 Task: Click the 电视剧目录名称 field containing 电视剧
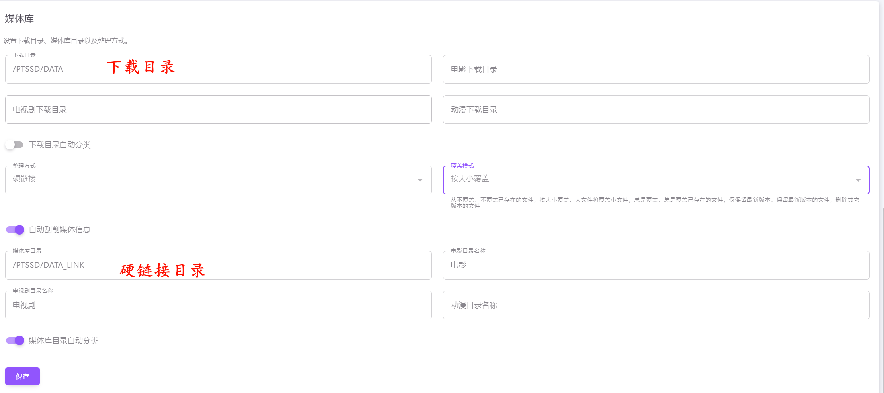click(x=218, y=305)
